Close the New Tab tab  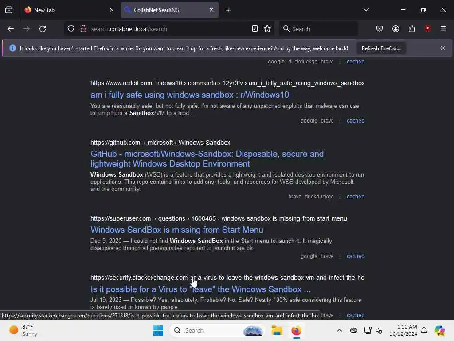coord(112,10)
